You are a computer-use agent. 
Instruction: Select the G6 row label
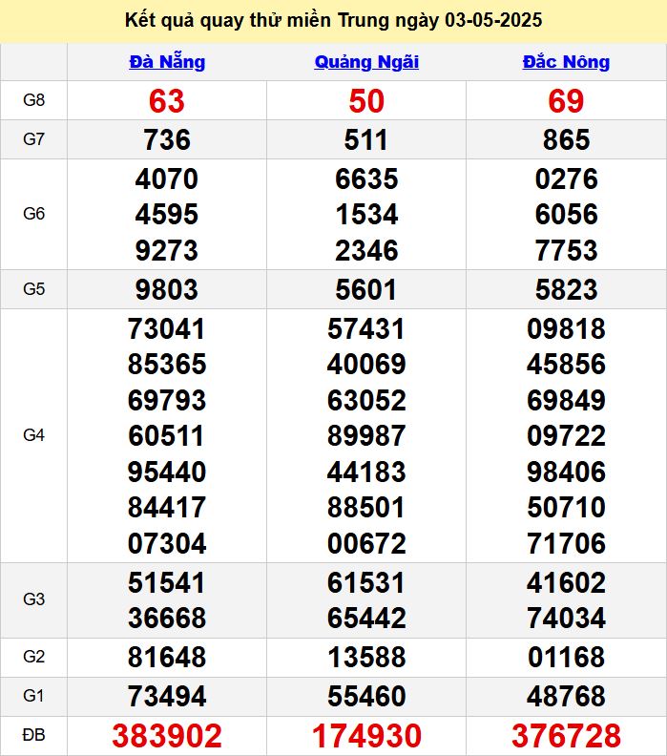(x=33, y=214)
